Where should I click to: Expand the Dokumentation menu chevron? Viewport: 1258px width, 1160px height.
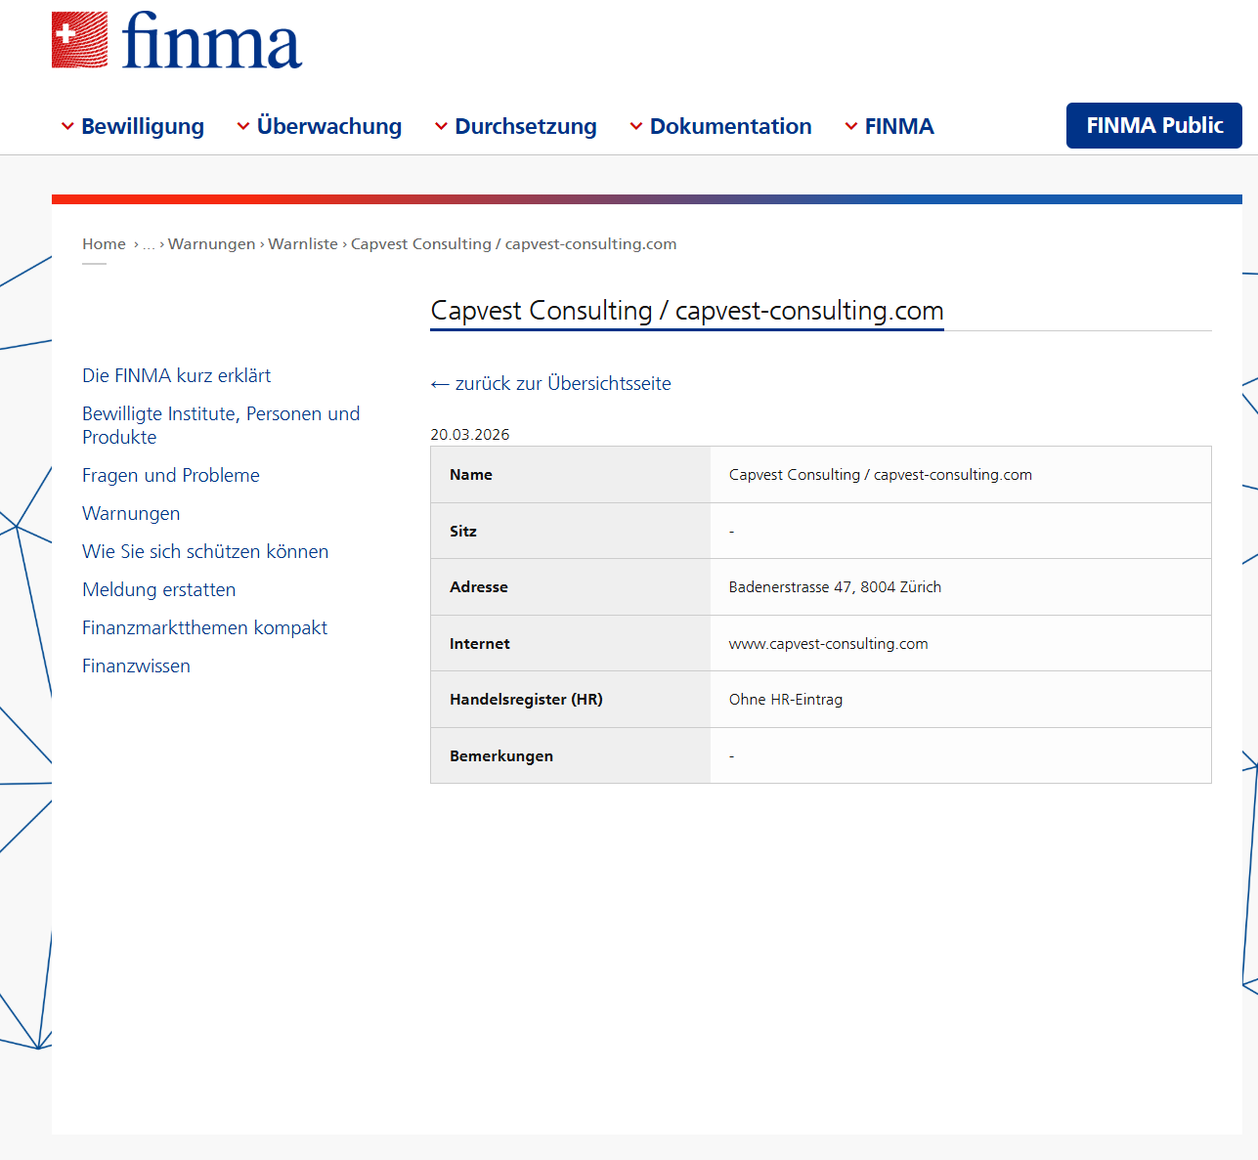(636, 126)
